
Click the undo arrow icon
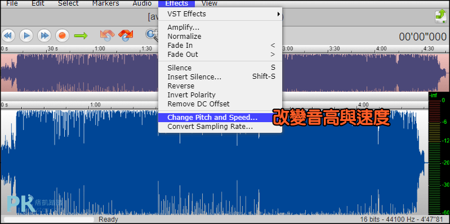pyautogui.click(x=107, y=35)
